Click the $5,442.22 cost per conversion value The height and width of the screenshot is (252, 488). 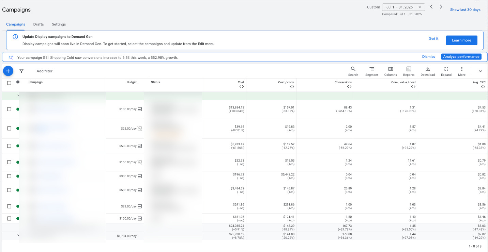click(x=287, y=174)
